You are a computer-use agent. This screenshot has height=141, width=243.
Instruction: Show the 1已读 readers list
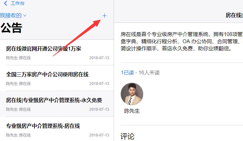coord(127,72)
